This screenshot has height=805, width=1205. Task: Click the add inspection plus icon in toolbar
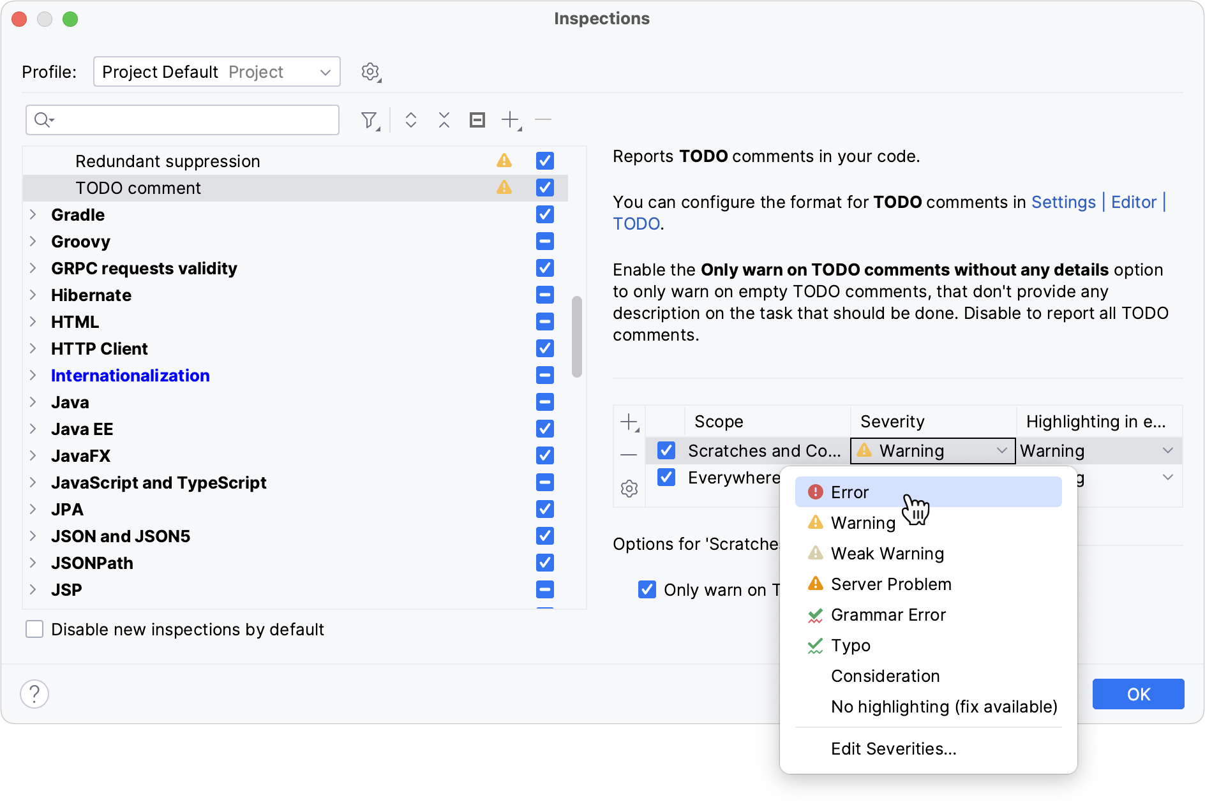pos(511,120)
